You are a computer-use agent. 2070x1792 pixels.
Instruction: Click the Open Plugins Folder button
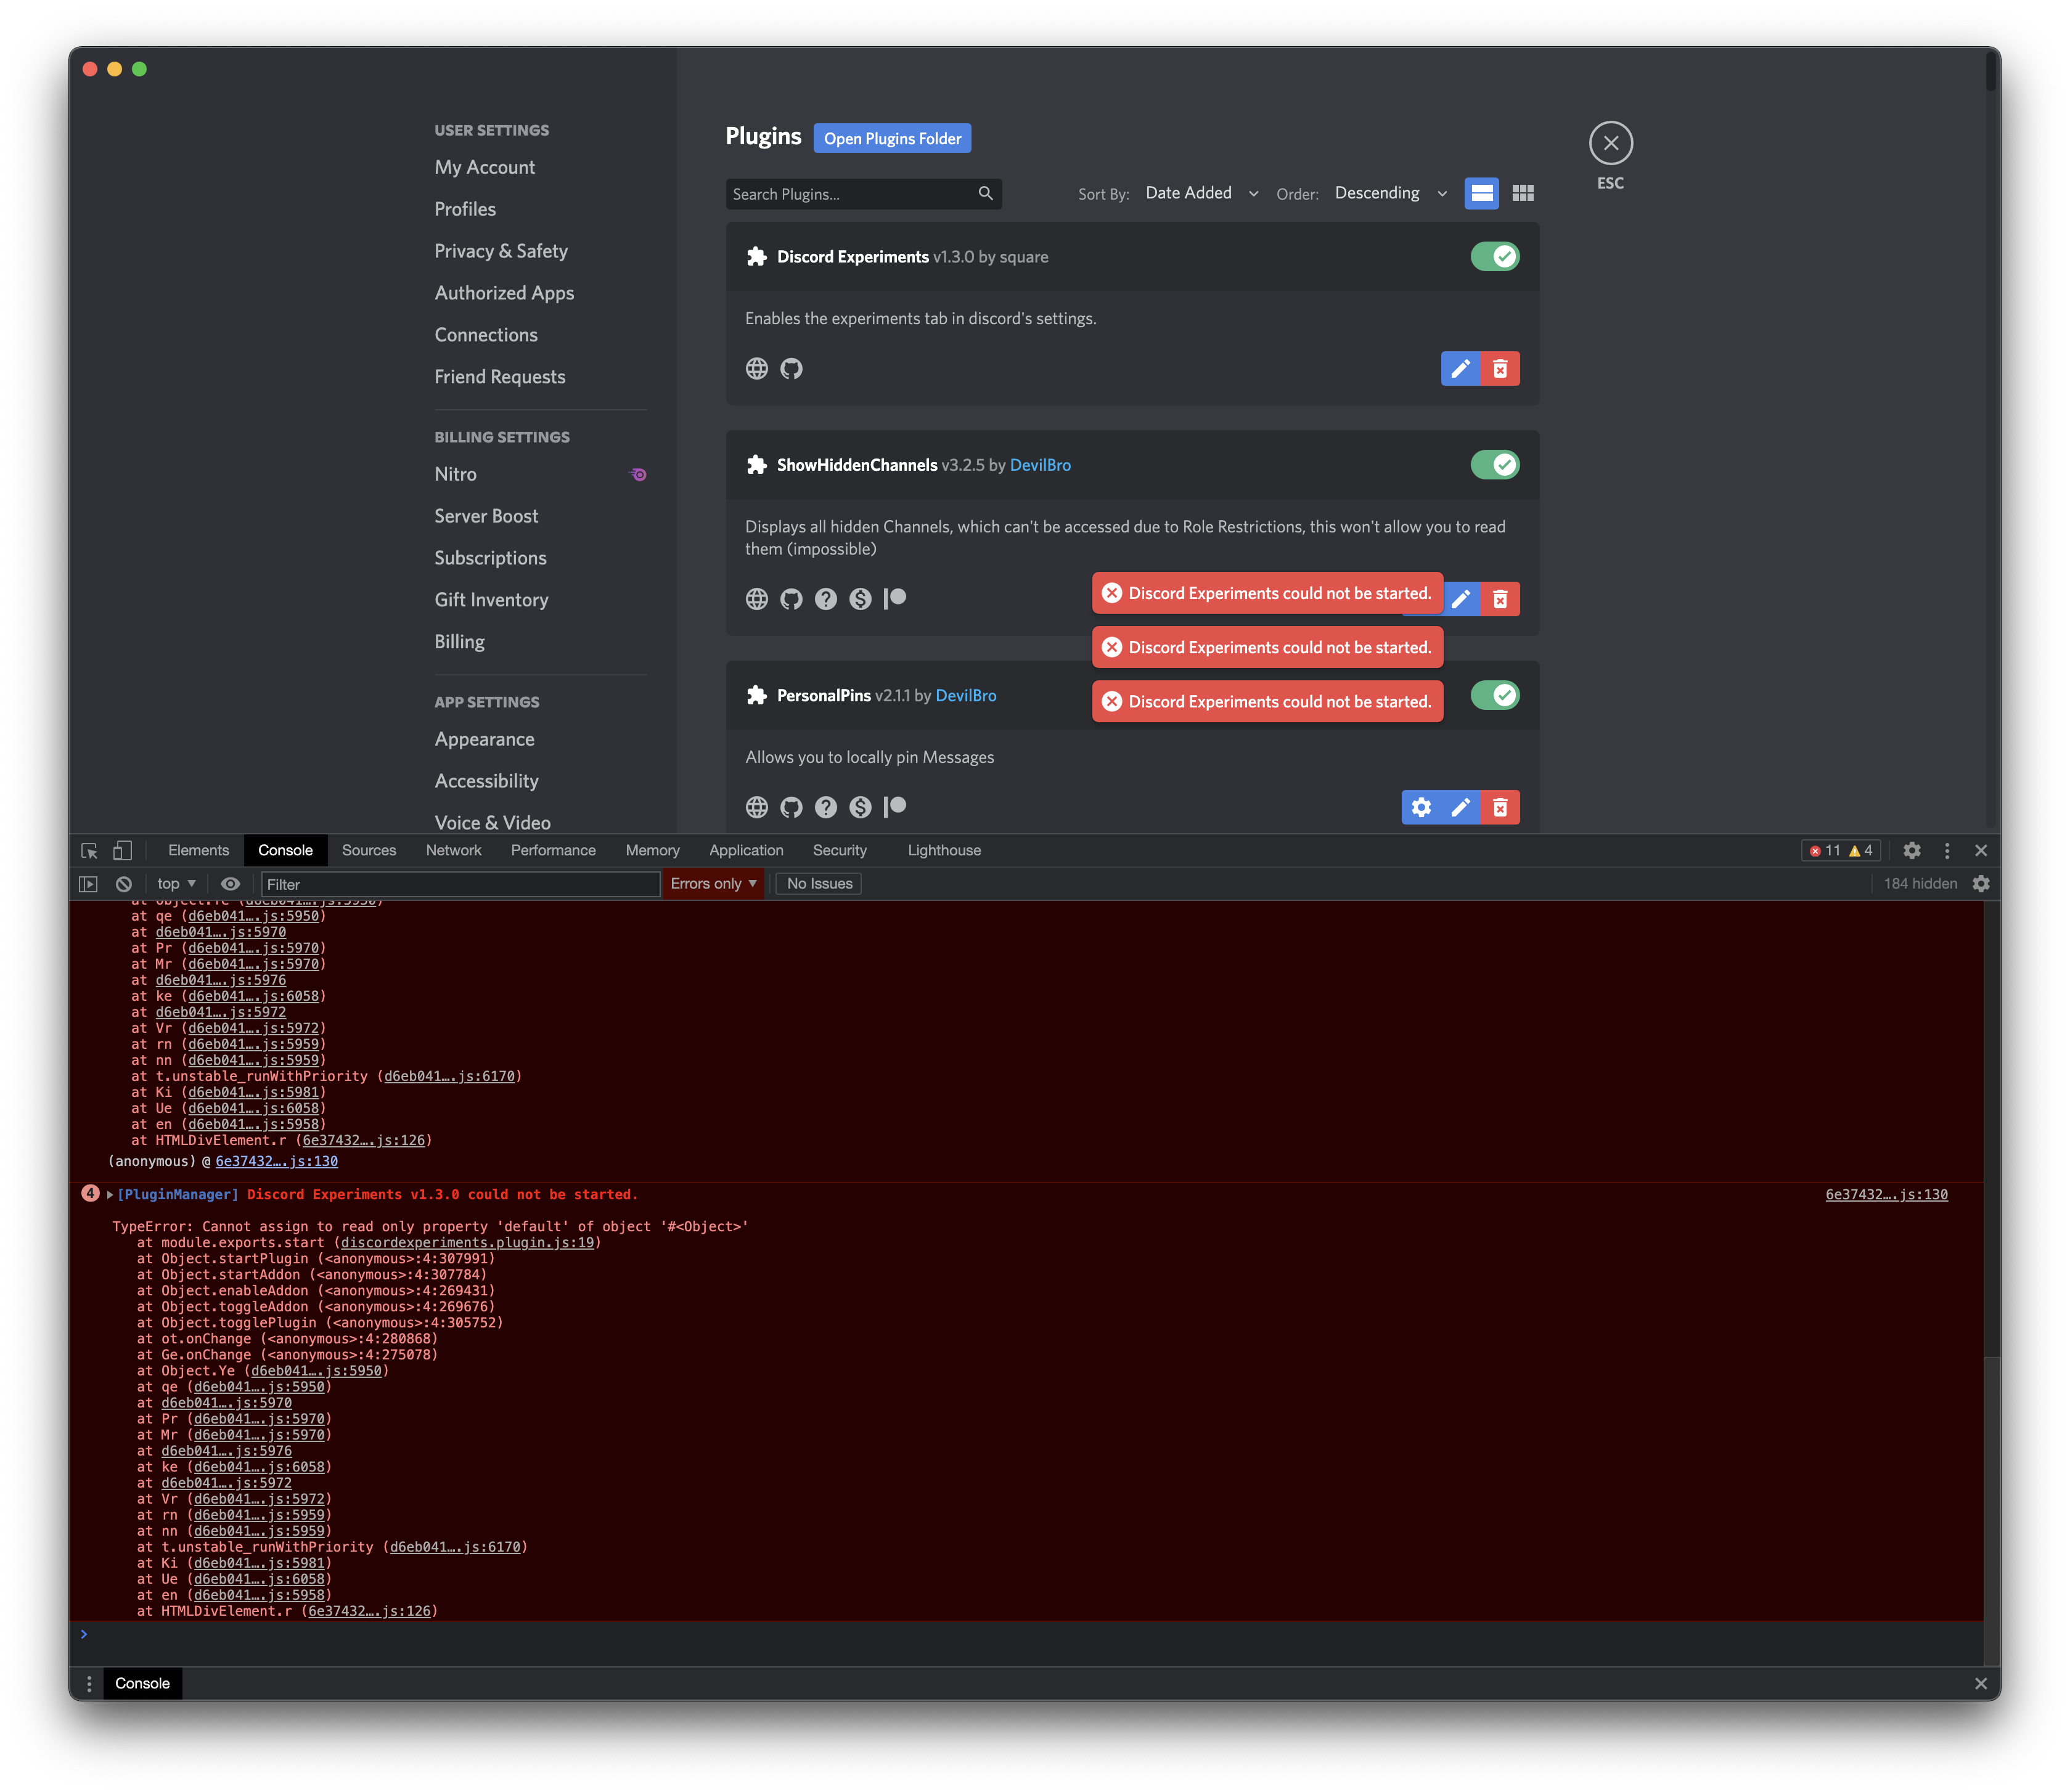(891, 137)
